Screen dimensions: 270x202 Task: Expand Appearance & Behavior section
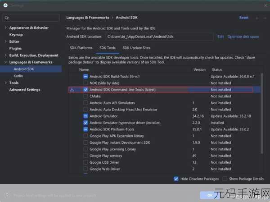[x=6, y=28]
